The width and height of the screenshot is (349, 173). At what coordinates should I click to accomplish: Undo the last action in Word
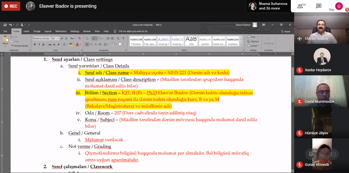tap(10, 25)
